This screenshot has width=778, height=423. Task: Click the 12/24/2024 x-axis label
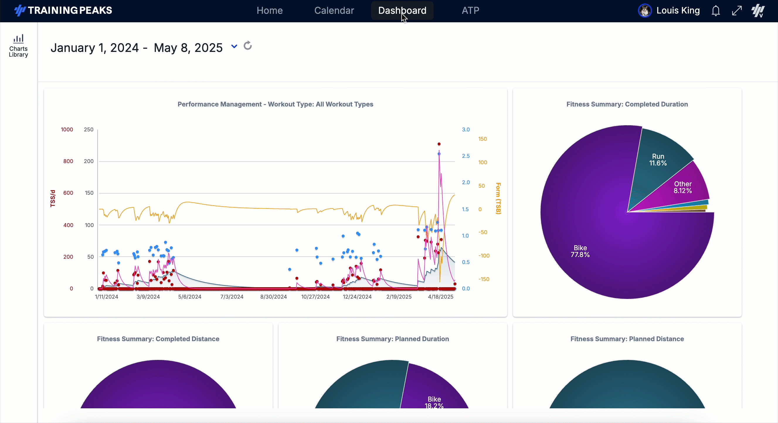tap(357, 297)
